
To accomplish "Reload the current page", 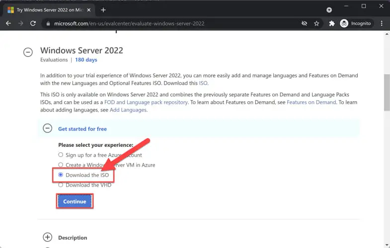I will [33, 23].
